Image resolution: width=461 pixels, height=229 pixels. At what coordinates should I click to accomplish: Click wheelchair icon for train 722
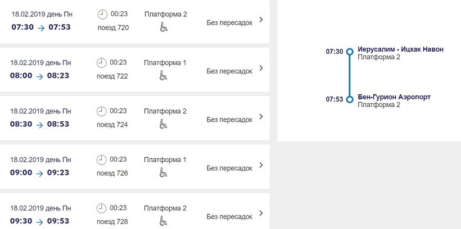tap(164, 75)
